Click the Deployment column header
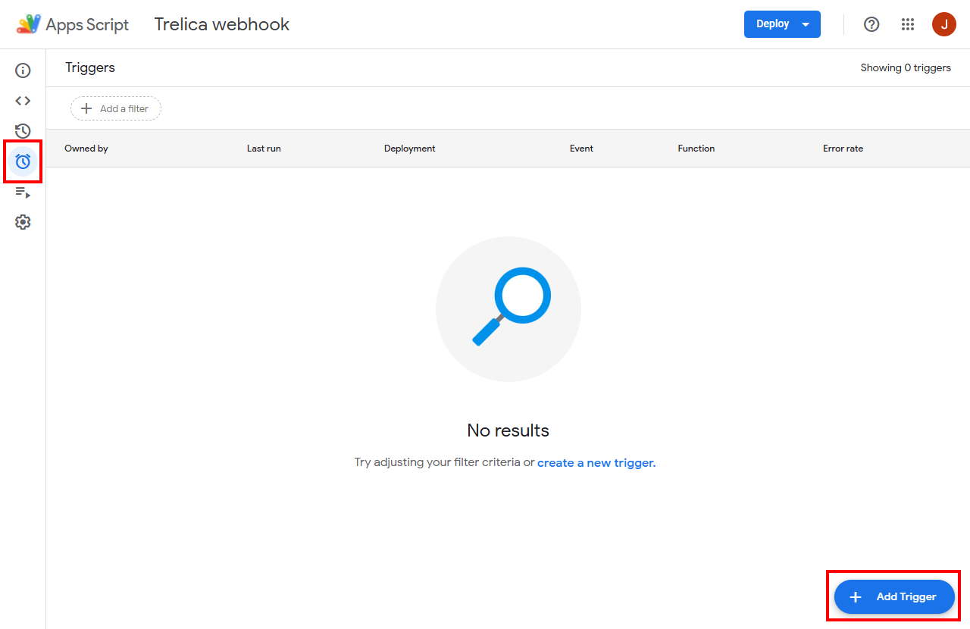The height and width of the screenshot is (629, 970). 410,149
